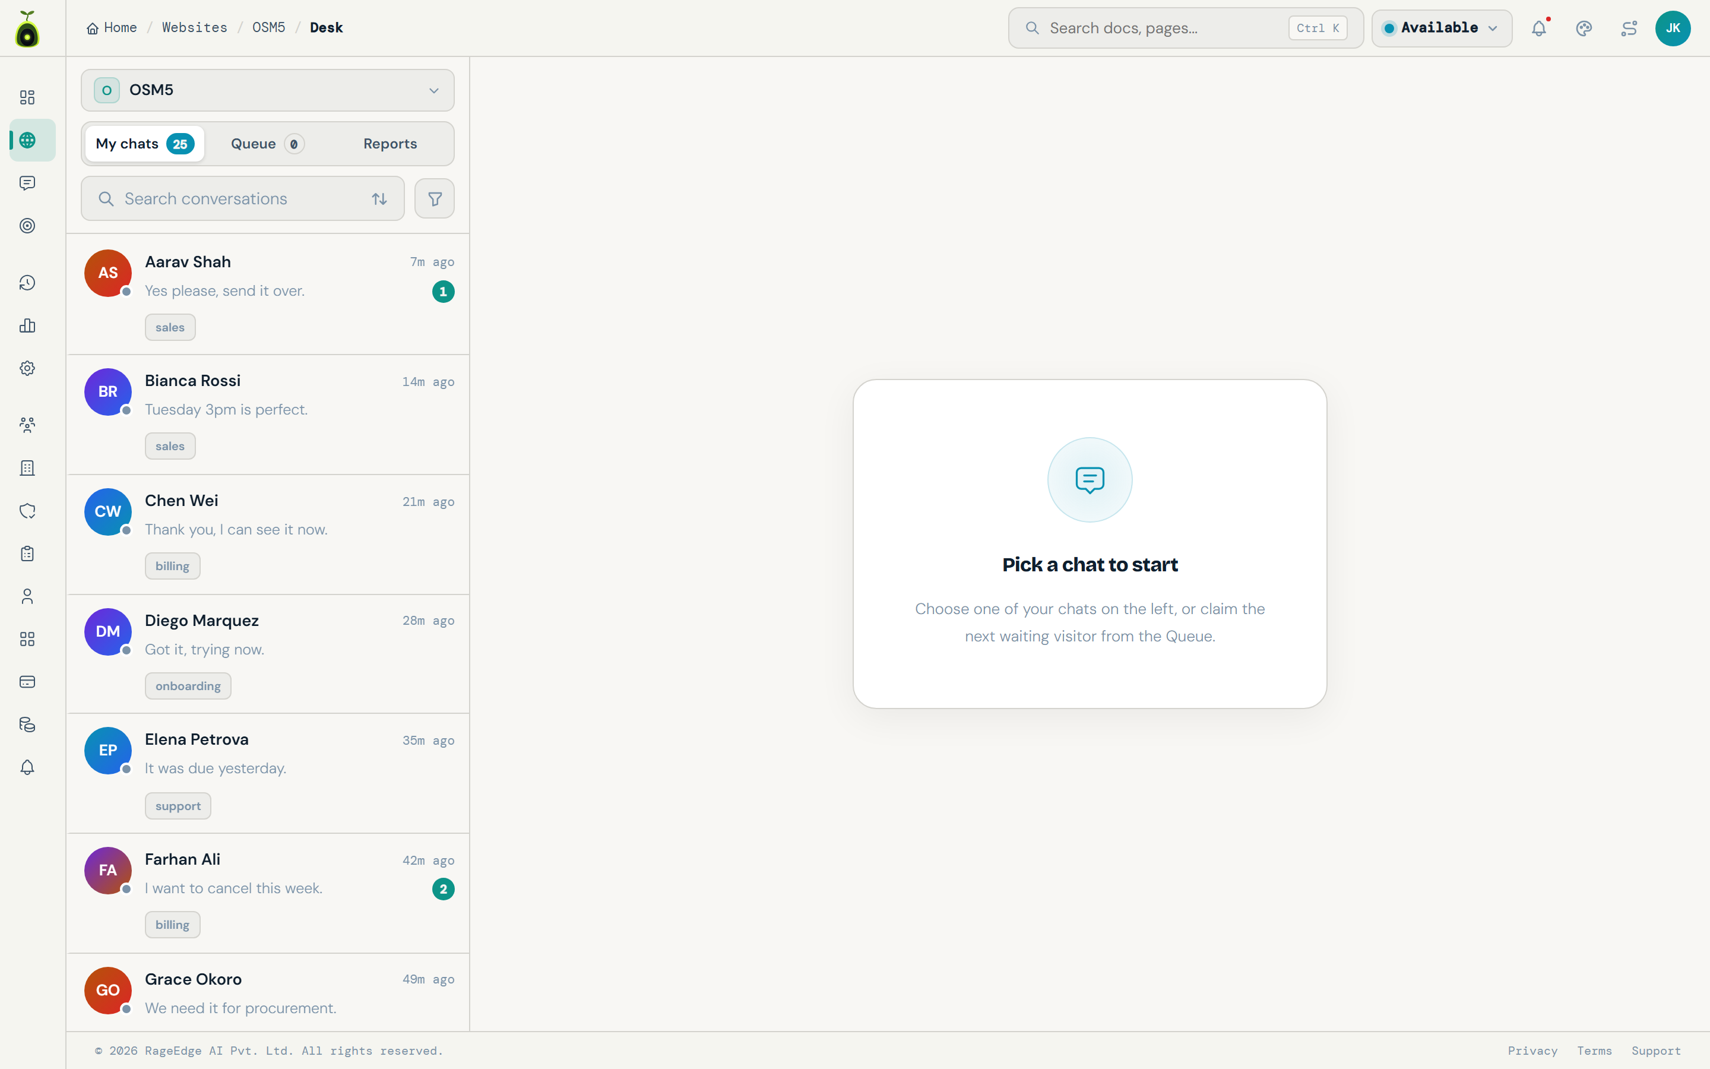Focus the Search conversations field
The width and height of the screenshot is (1710, 1069).
point(243,199)
